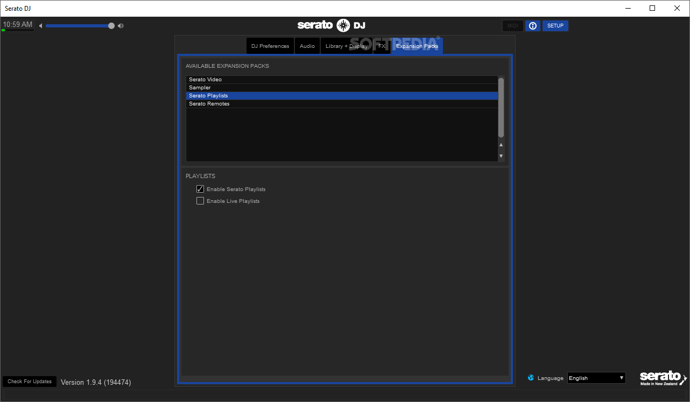Open the Audio tab
This screenshot has height=402, width=690.
coord(307,46)
